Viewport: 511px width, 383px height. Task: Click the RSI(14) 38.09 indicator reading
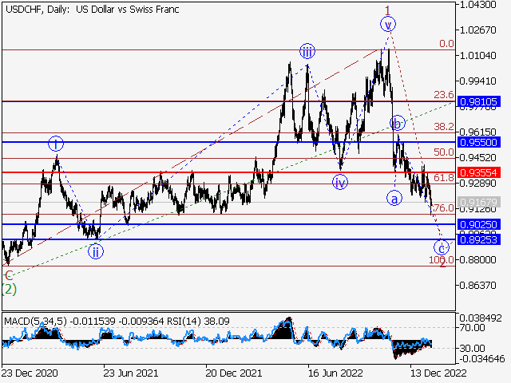click(199, 321)
